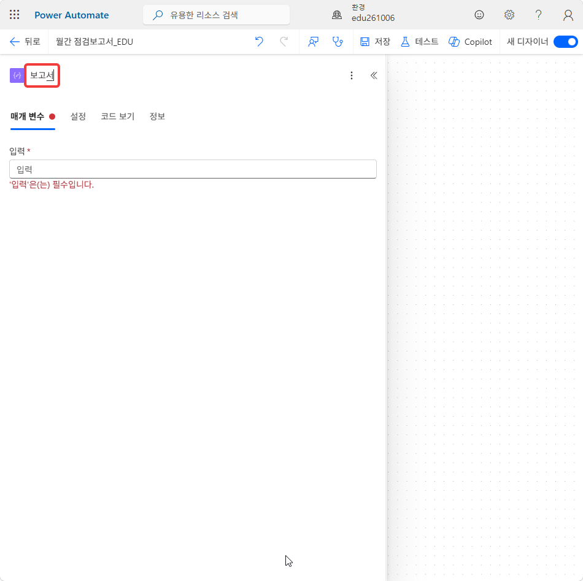Viewport: 583px width, 581px height.
Task: Click the environment globe icon
Action: pyautogui.click(x=337, y=15)
